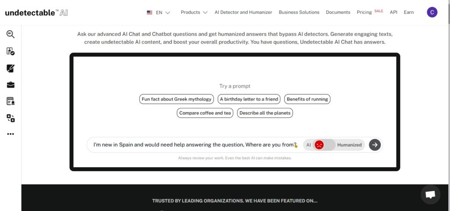Open the live chat bubble widget

[430, 195]
